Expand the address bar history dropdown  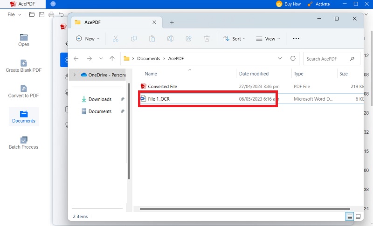point(280,58)
